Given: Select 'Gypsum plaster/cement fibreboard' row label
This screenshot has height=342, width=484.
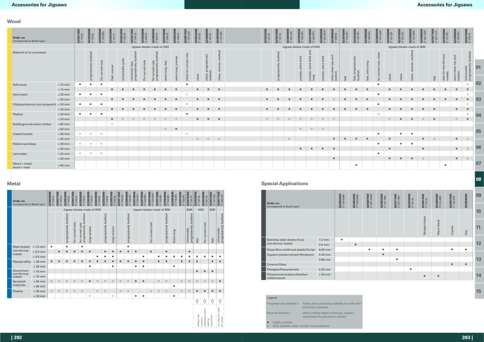Looking at the screenshot, I should point(290,255).
